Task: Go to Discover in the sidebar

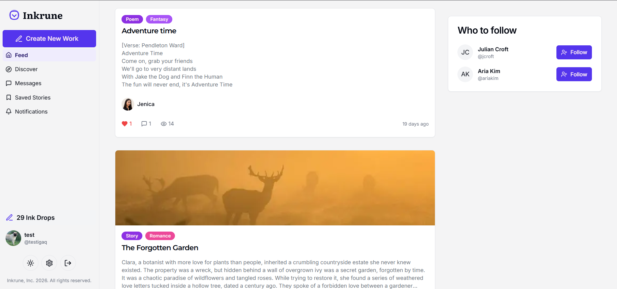Action: 49,69
